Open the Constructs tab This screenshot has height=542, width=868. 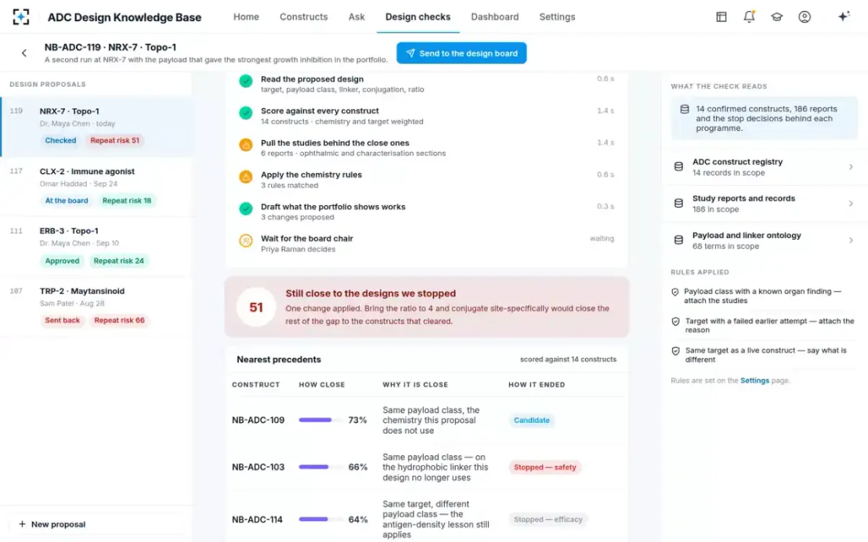click(304, 17)
